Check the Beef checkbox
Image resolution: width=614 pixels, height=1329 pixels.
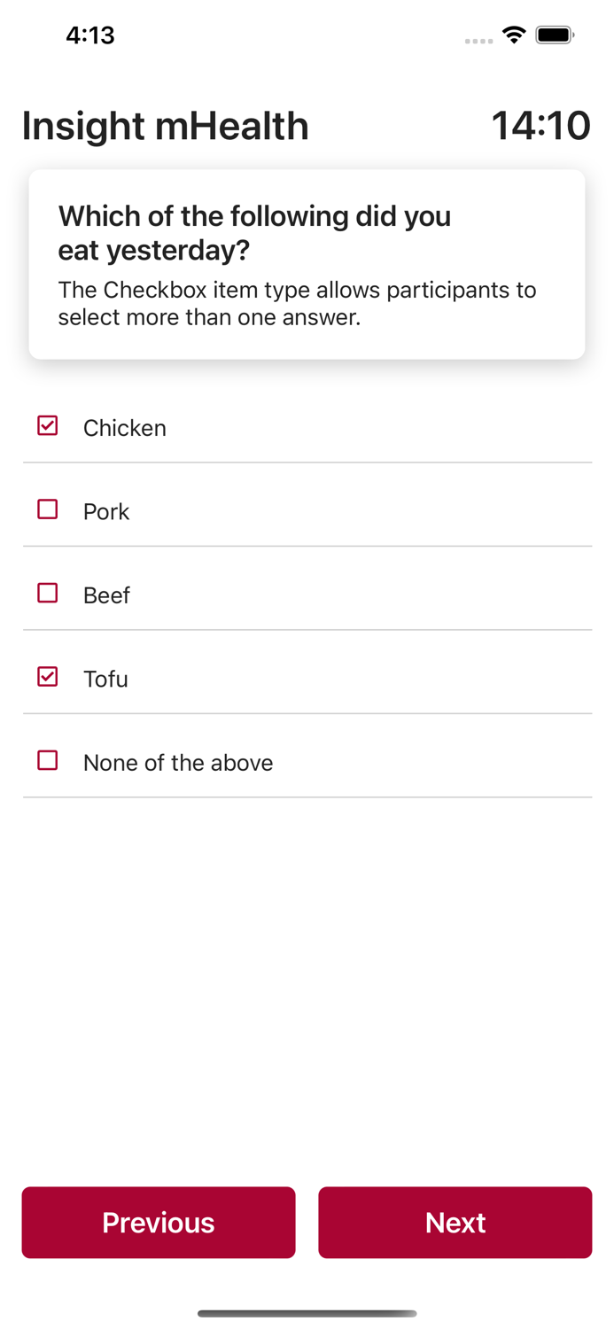(48, 593)
